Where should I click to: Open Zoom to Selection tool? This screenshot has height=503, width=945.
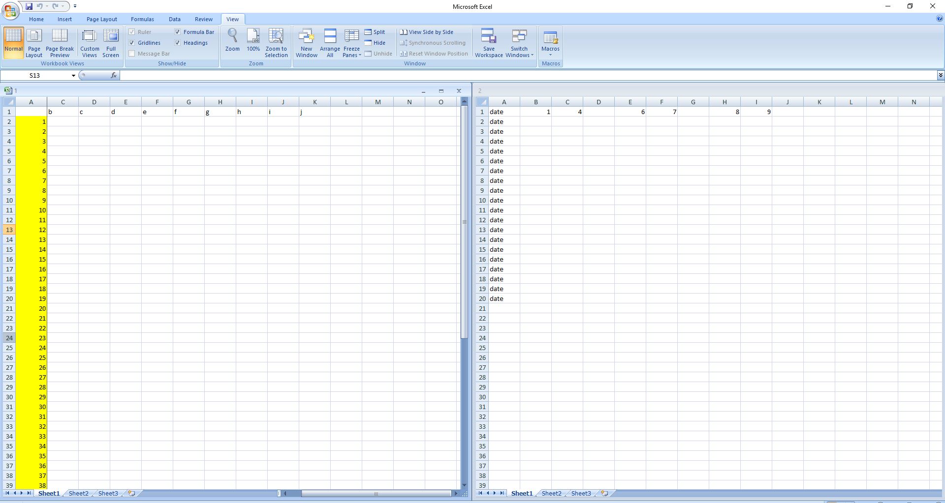276,43
